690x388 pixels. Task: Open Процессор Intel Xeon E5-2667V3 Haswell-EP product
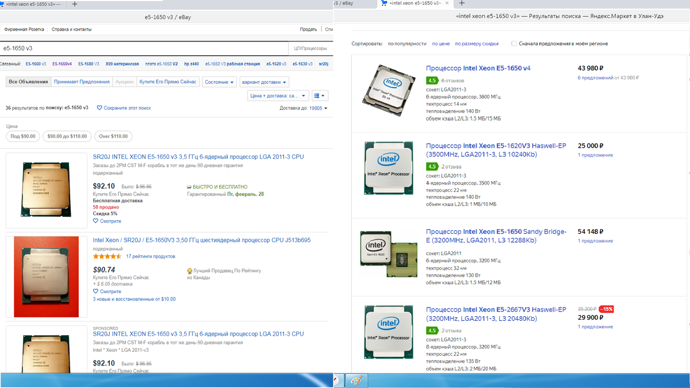[496, 314]
